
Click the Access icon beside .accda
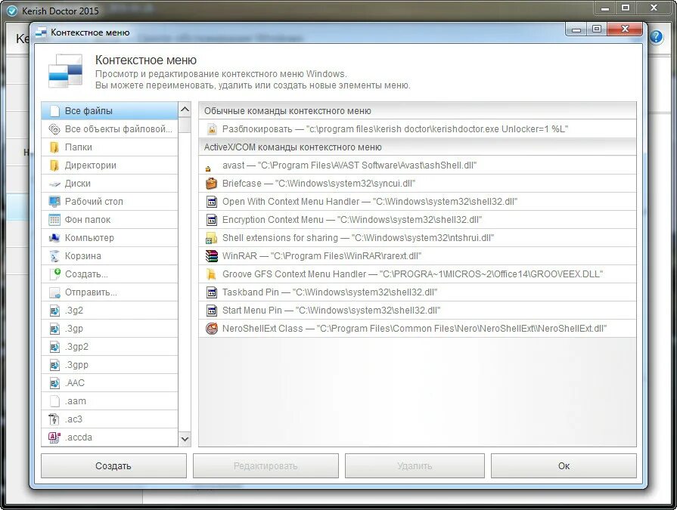click(x=54, y=437)
